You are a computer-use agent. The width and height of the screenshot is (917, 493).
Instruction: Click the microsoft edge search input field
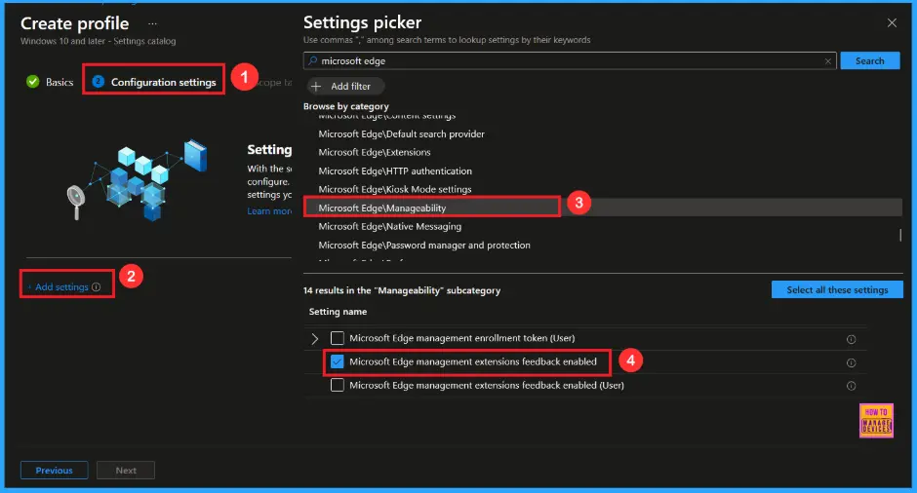pyautogui.click(x=571, y=60)
